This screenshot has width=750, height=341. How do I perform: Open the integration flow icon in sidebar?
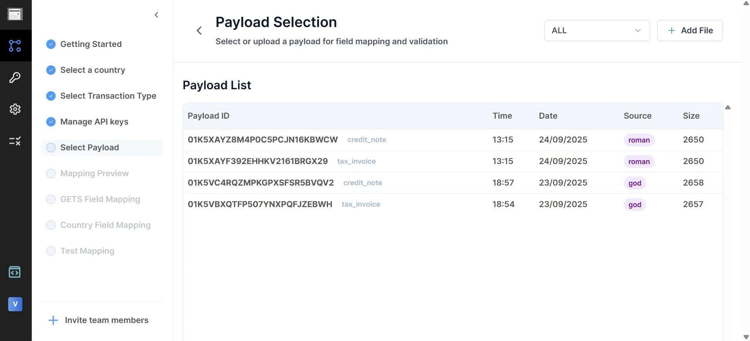coord(15,46)
